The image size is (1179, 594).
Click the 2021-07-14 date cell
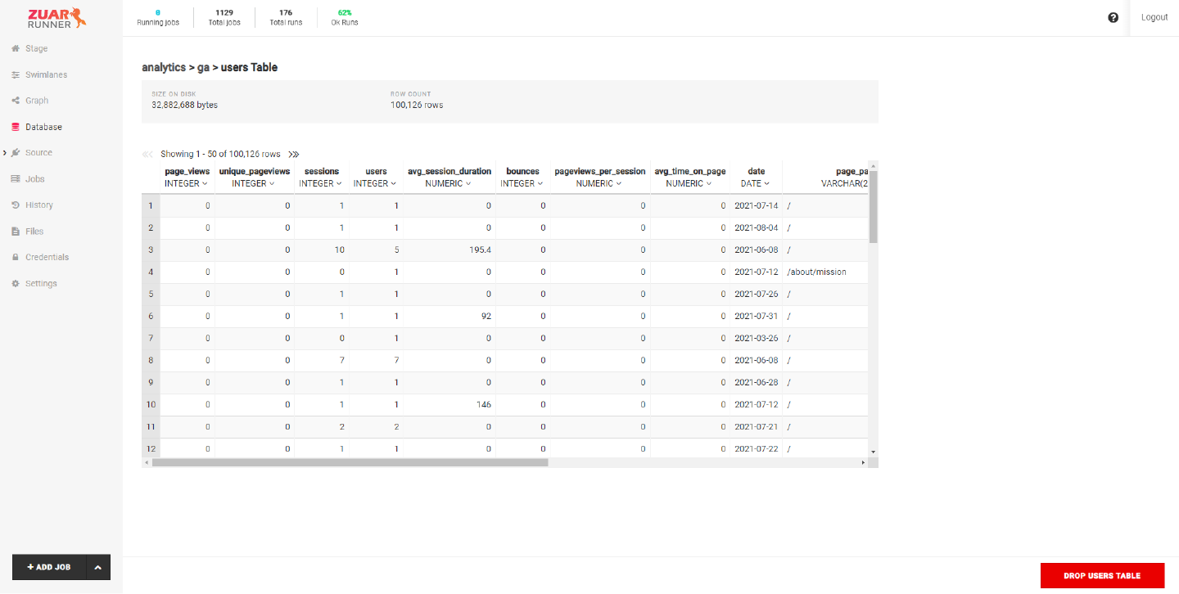[757, 205]
